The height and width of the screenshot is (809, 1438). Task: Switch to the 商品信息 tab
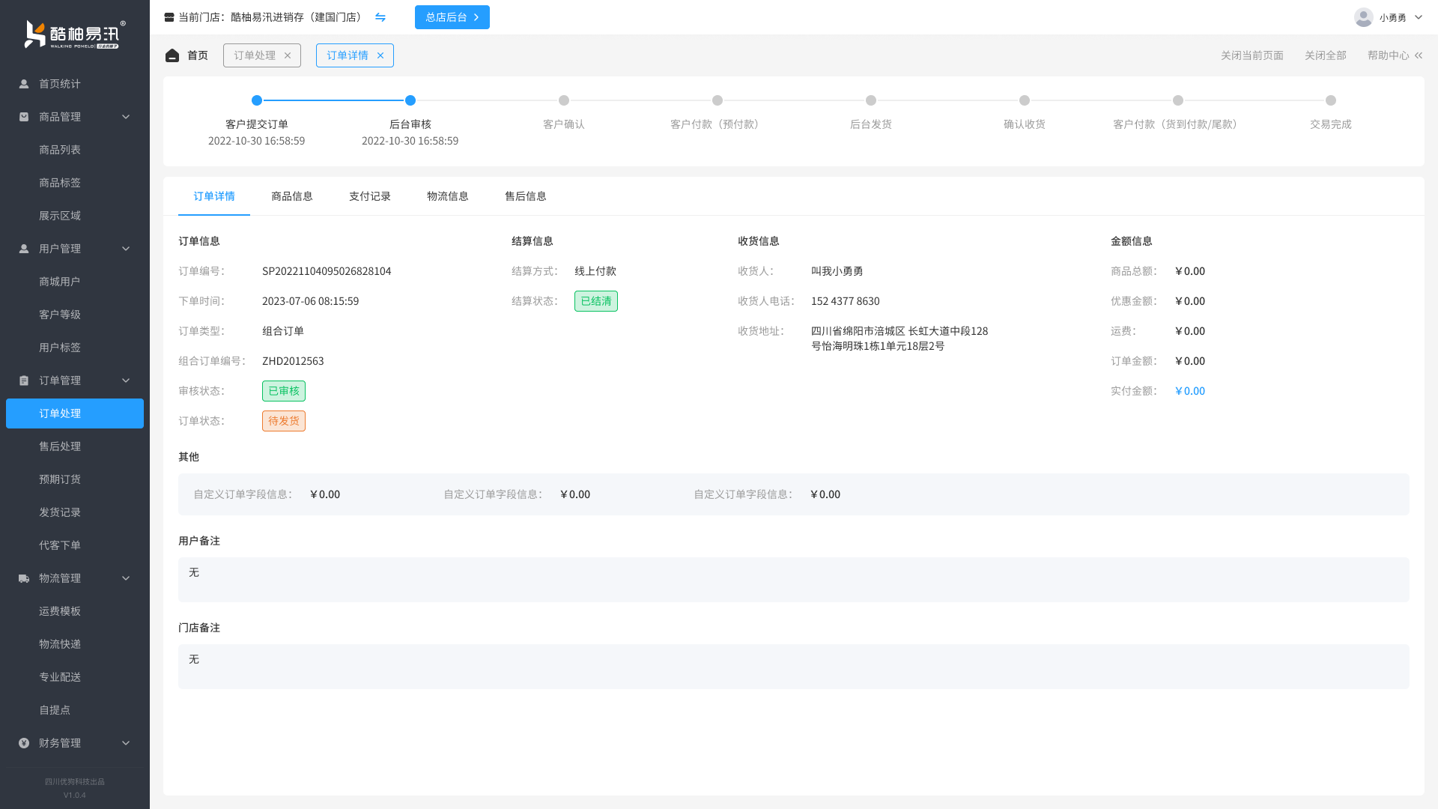click(292, 196)
